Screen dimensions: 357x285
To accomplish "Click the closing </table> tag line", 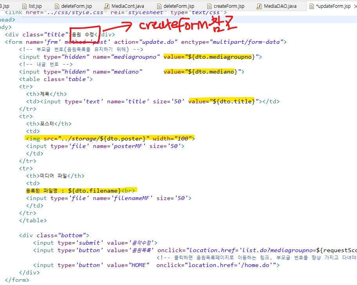I will point(33,220).
